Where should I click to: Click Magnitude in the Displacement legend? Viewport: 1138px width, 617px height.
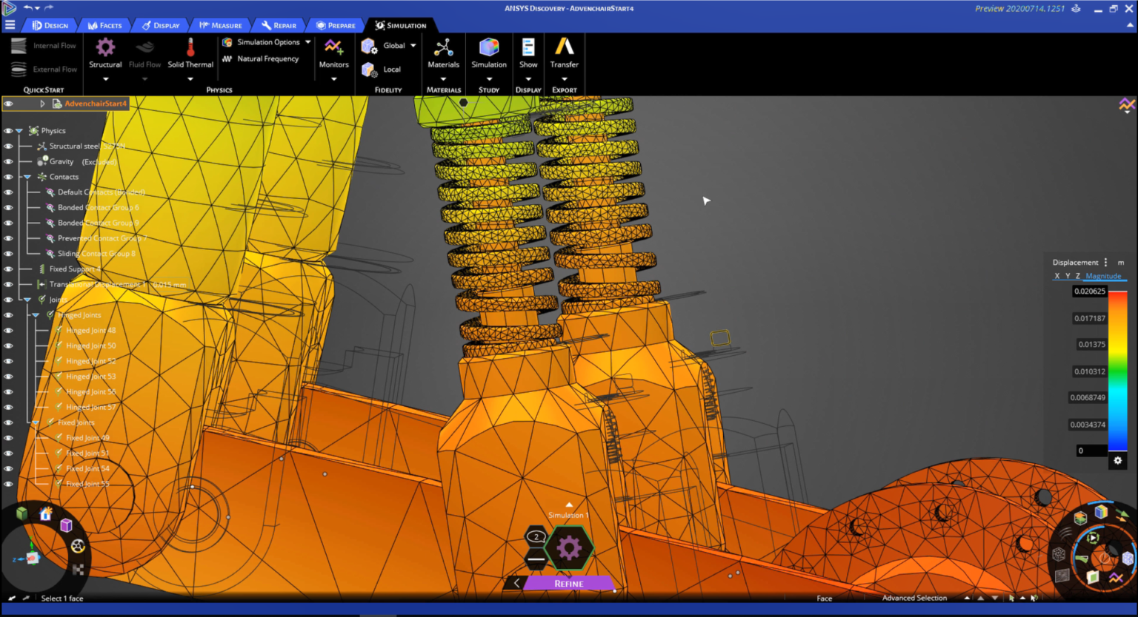pyautogui.click(x=1103, y=275)
